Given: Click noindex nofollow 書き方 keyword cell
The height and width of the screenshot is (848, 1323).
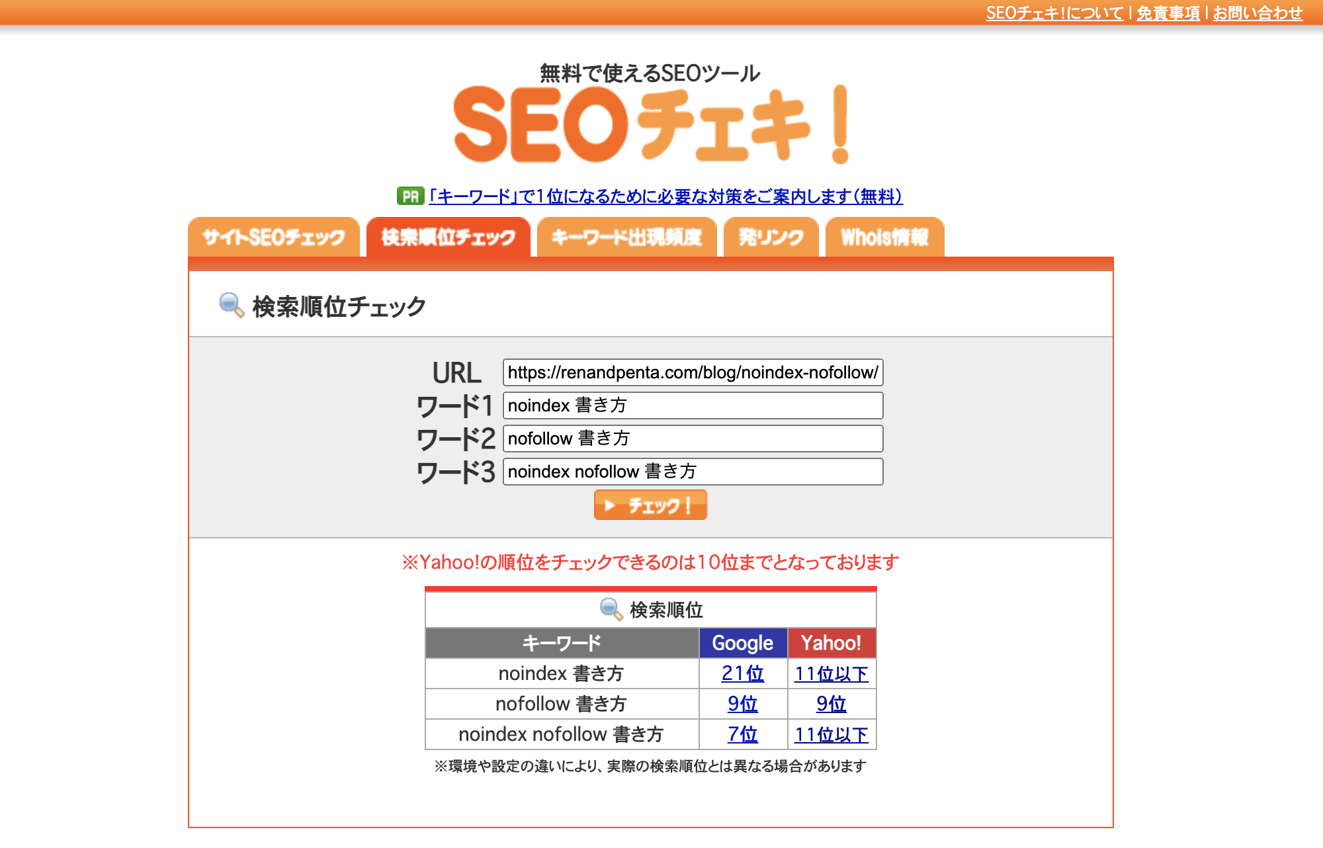Looking at the screenshot, I should pyautogui.click(x=562, y=734).
